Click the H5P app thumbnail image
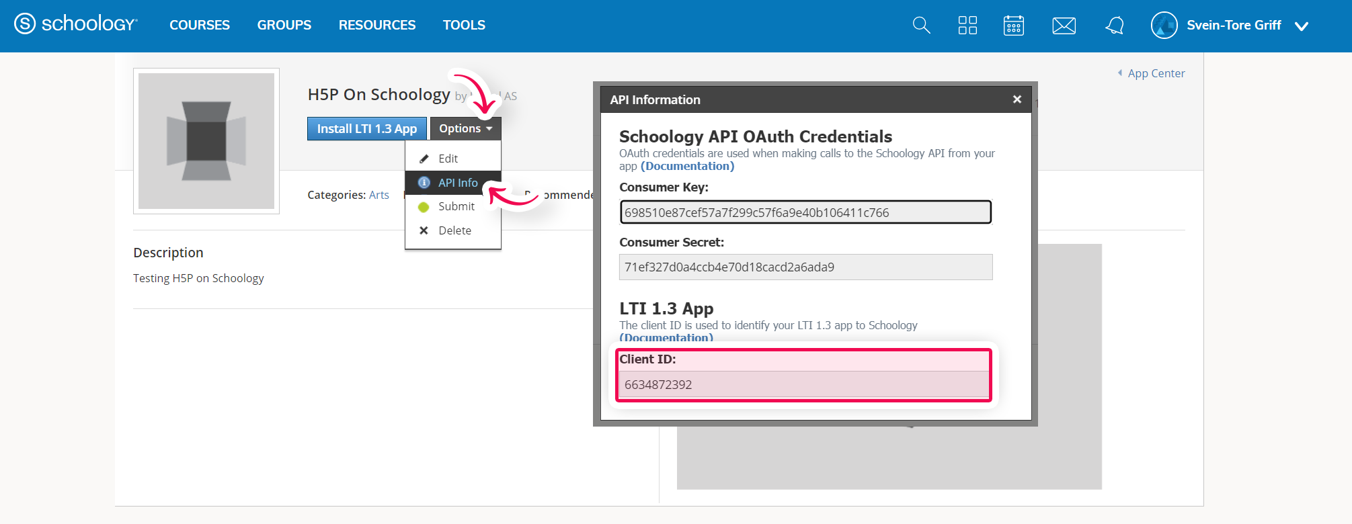The width and height of the screenshot is (1352, 524). click(206, 141)
